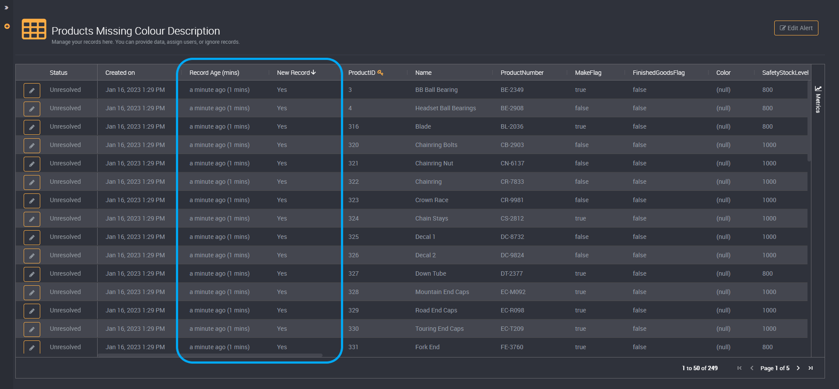This screenshot has height=389, width=839.
Task: Open the Edit Alert button
Action: click(796, 28)
